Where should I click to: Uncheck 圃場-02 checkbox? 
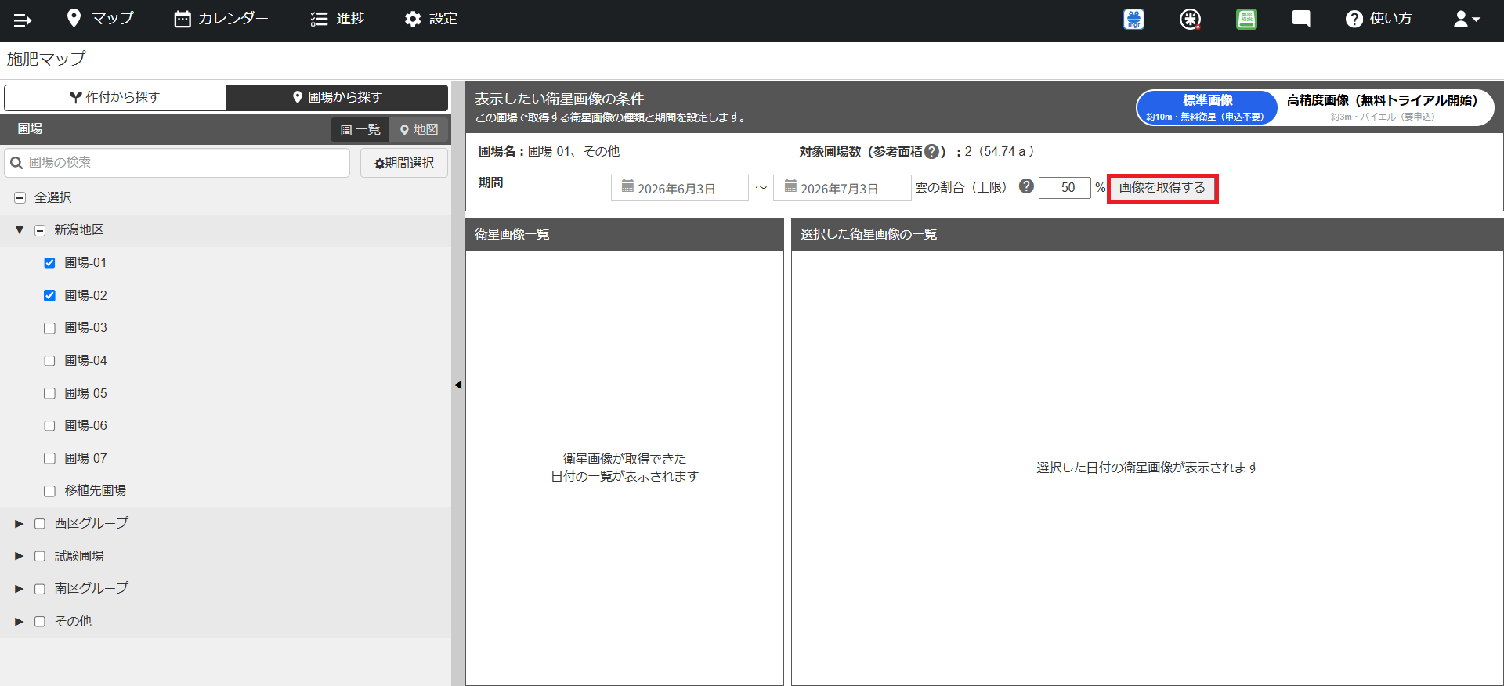[49, 295]
